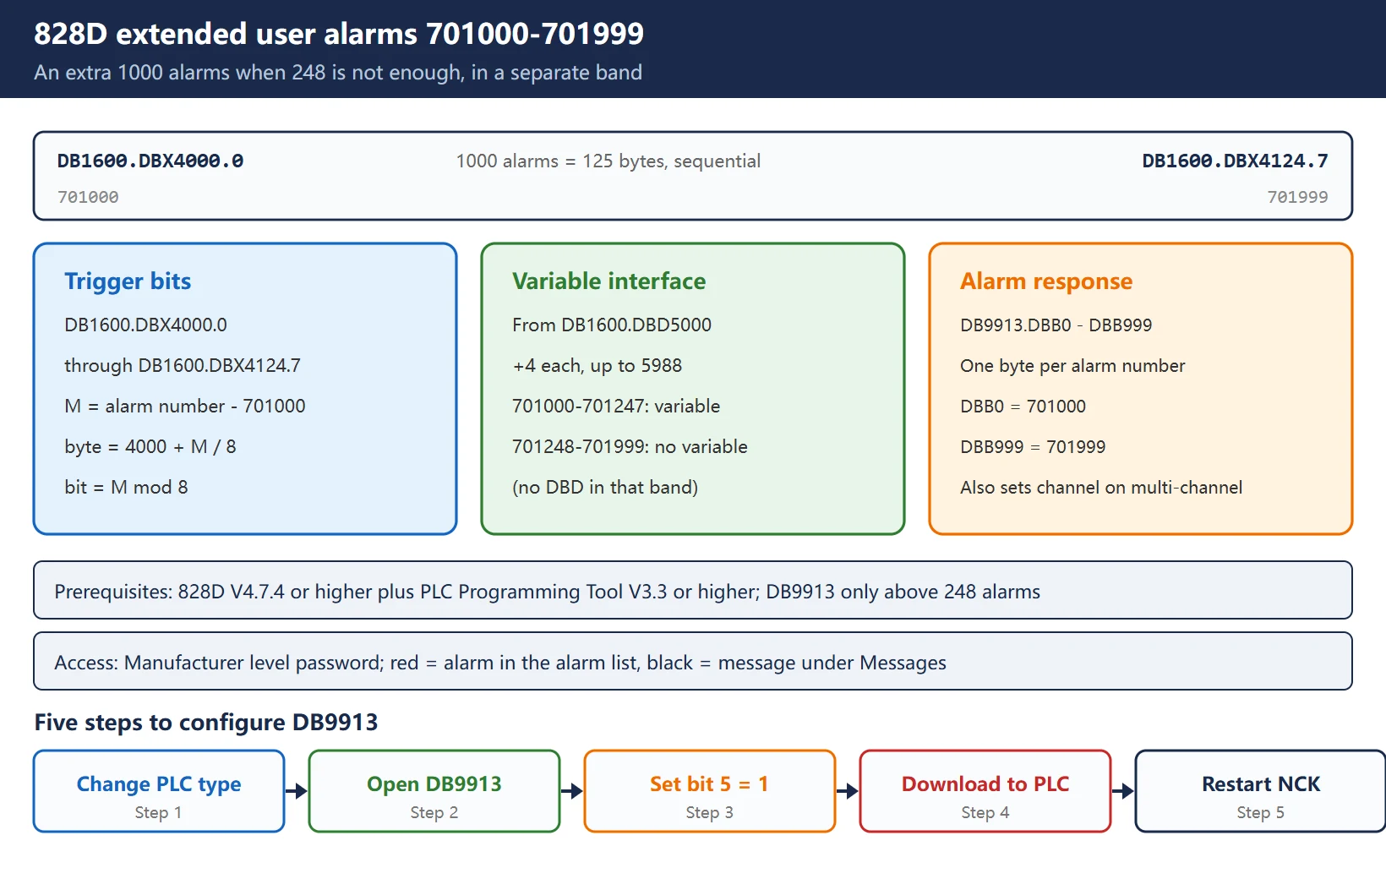Click the "Change PLC type" Step 1 card
The width and height of the screenshot is (1386, 879).
click(159, 791)
